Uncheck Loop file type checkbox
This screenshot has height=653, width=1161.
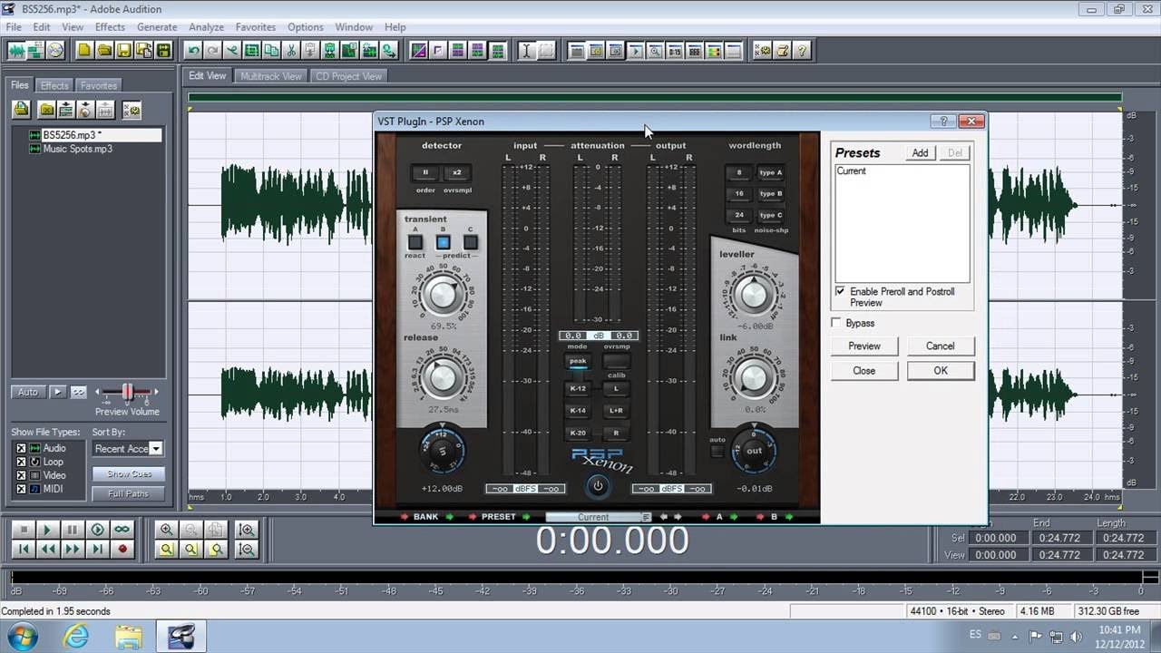[21, 462]
